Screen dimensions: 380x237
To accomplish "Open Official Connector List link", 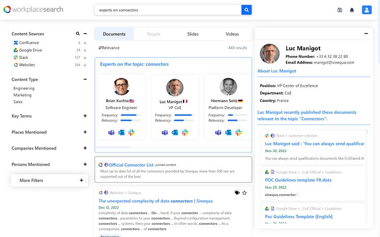I will click(131, 165).
